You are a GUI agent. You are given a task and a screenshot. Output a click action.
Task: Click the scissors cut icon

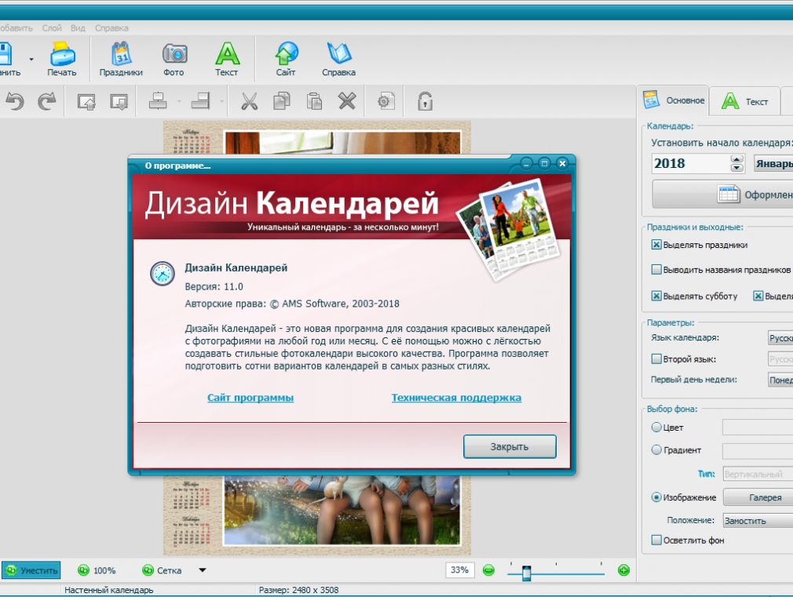(250, 102)
